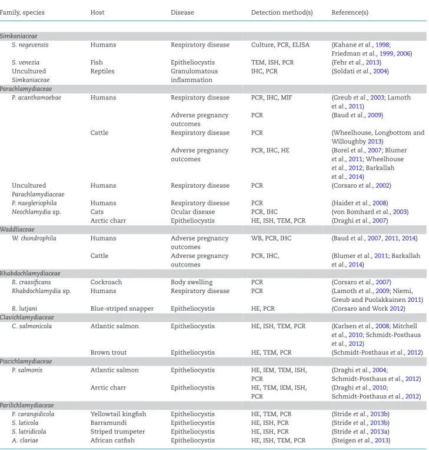Follow the Draghi et al. 2007 citation link

click(379, 221)
